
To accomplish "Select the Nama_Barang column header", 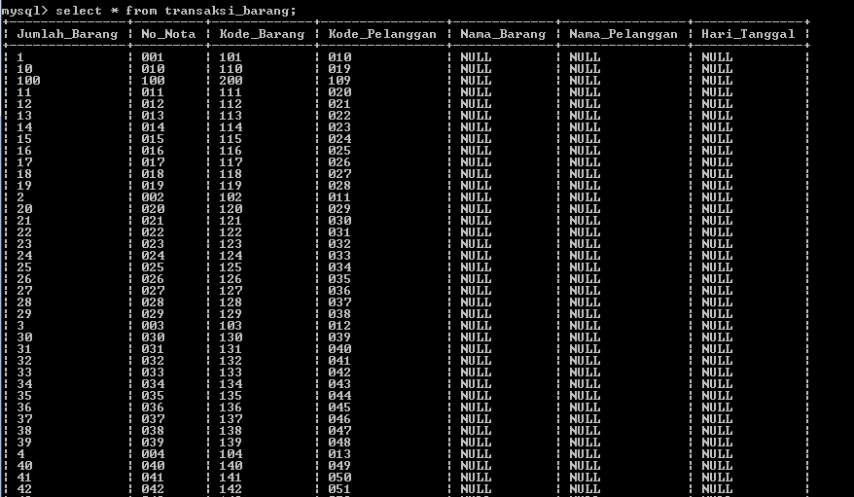I will click(x=503, y=34).
